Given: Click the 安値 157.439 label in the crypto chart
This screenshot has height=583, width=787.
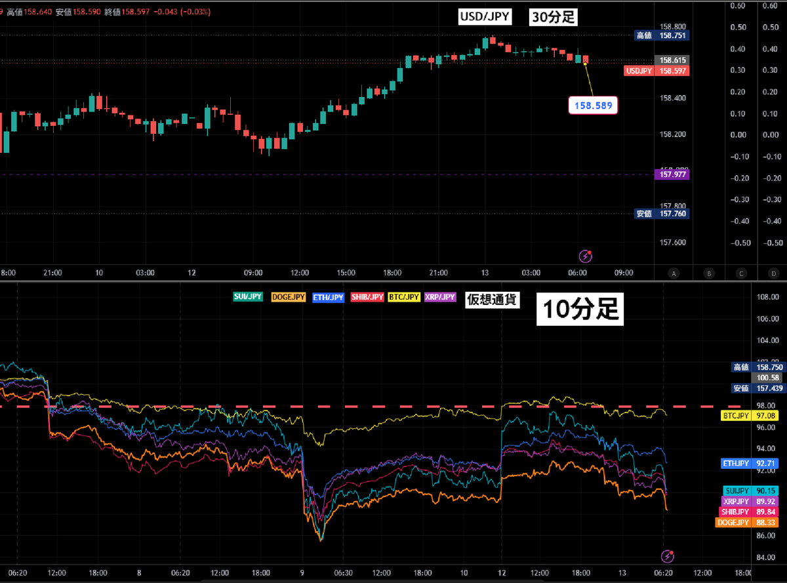Looking at the screenshot, I should [758, 388].
